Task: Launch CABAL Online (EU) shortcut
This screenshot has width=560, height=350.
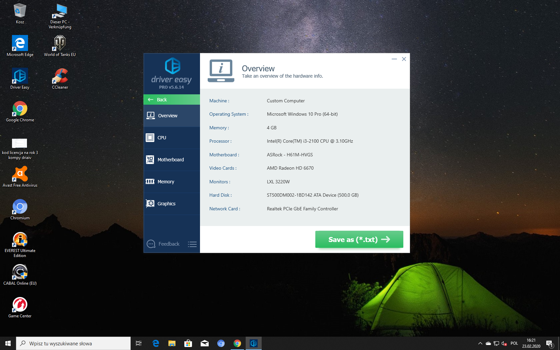Action: pyautogui.click(x=20, y=275)
